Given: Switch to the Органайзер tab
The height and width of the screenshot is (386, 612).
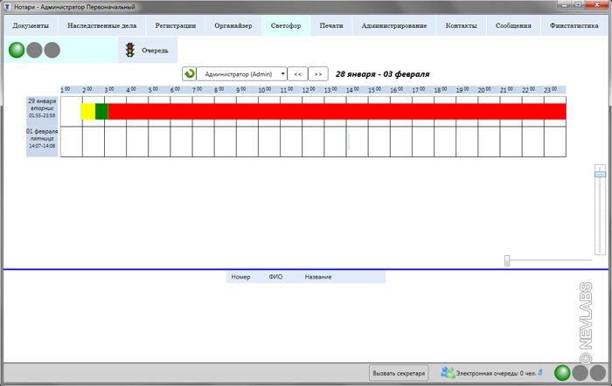Looking at the screenshot, I should tap(233, 25).
